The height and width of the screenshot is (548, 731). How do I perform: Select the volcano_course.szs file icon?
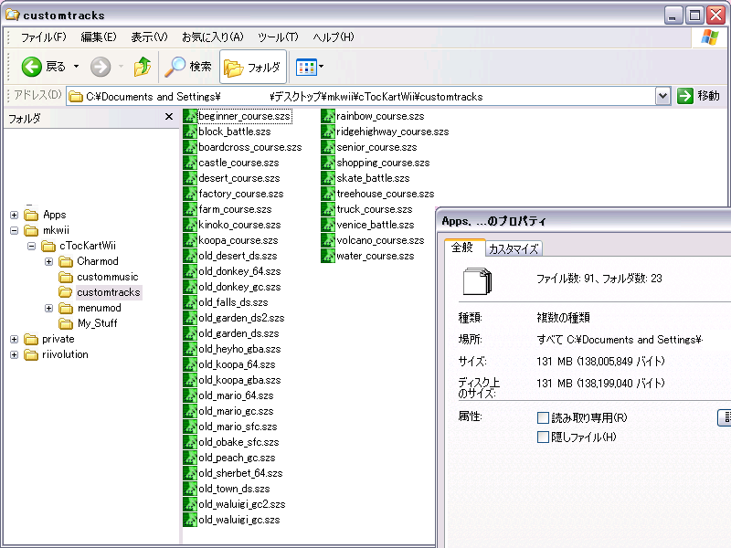click(x=328, y=240)
